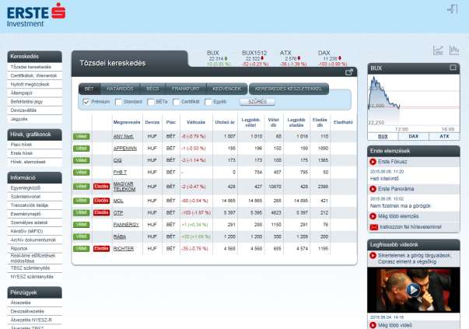Enable the Egyéb filter checkbox
Image resolution: width=469 pixels, height=329 pixels.
coord(208,102)
